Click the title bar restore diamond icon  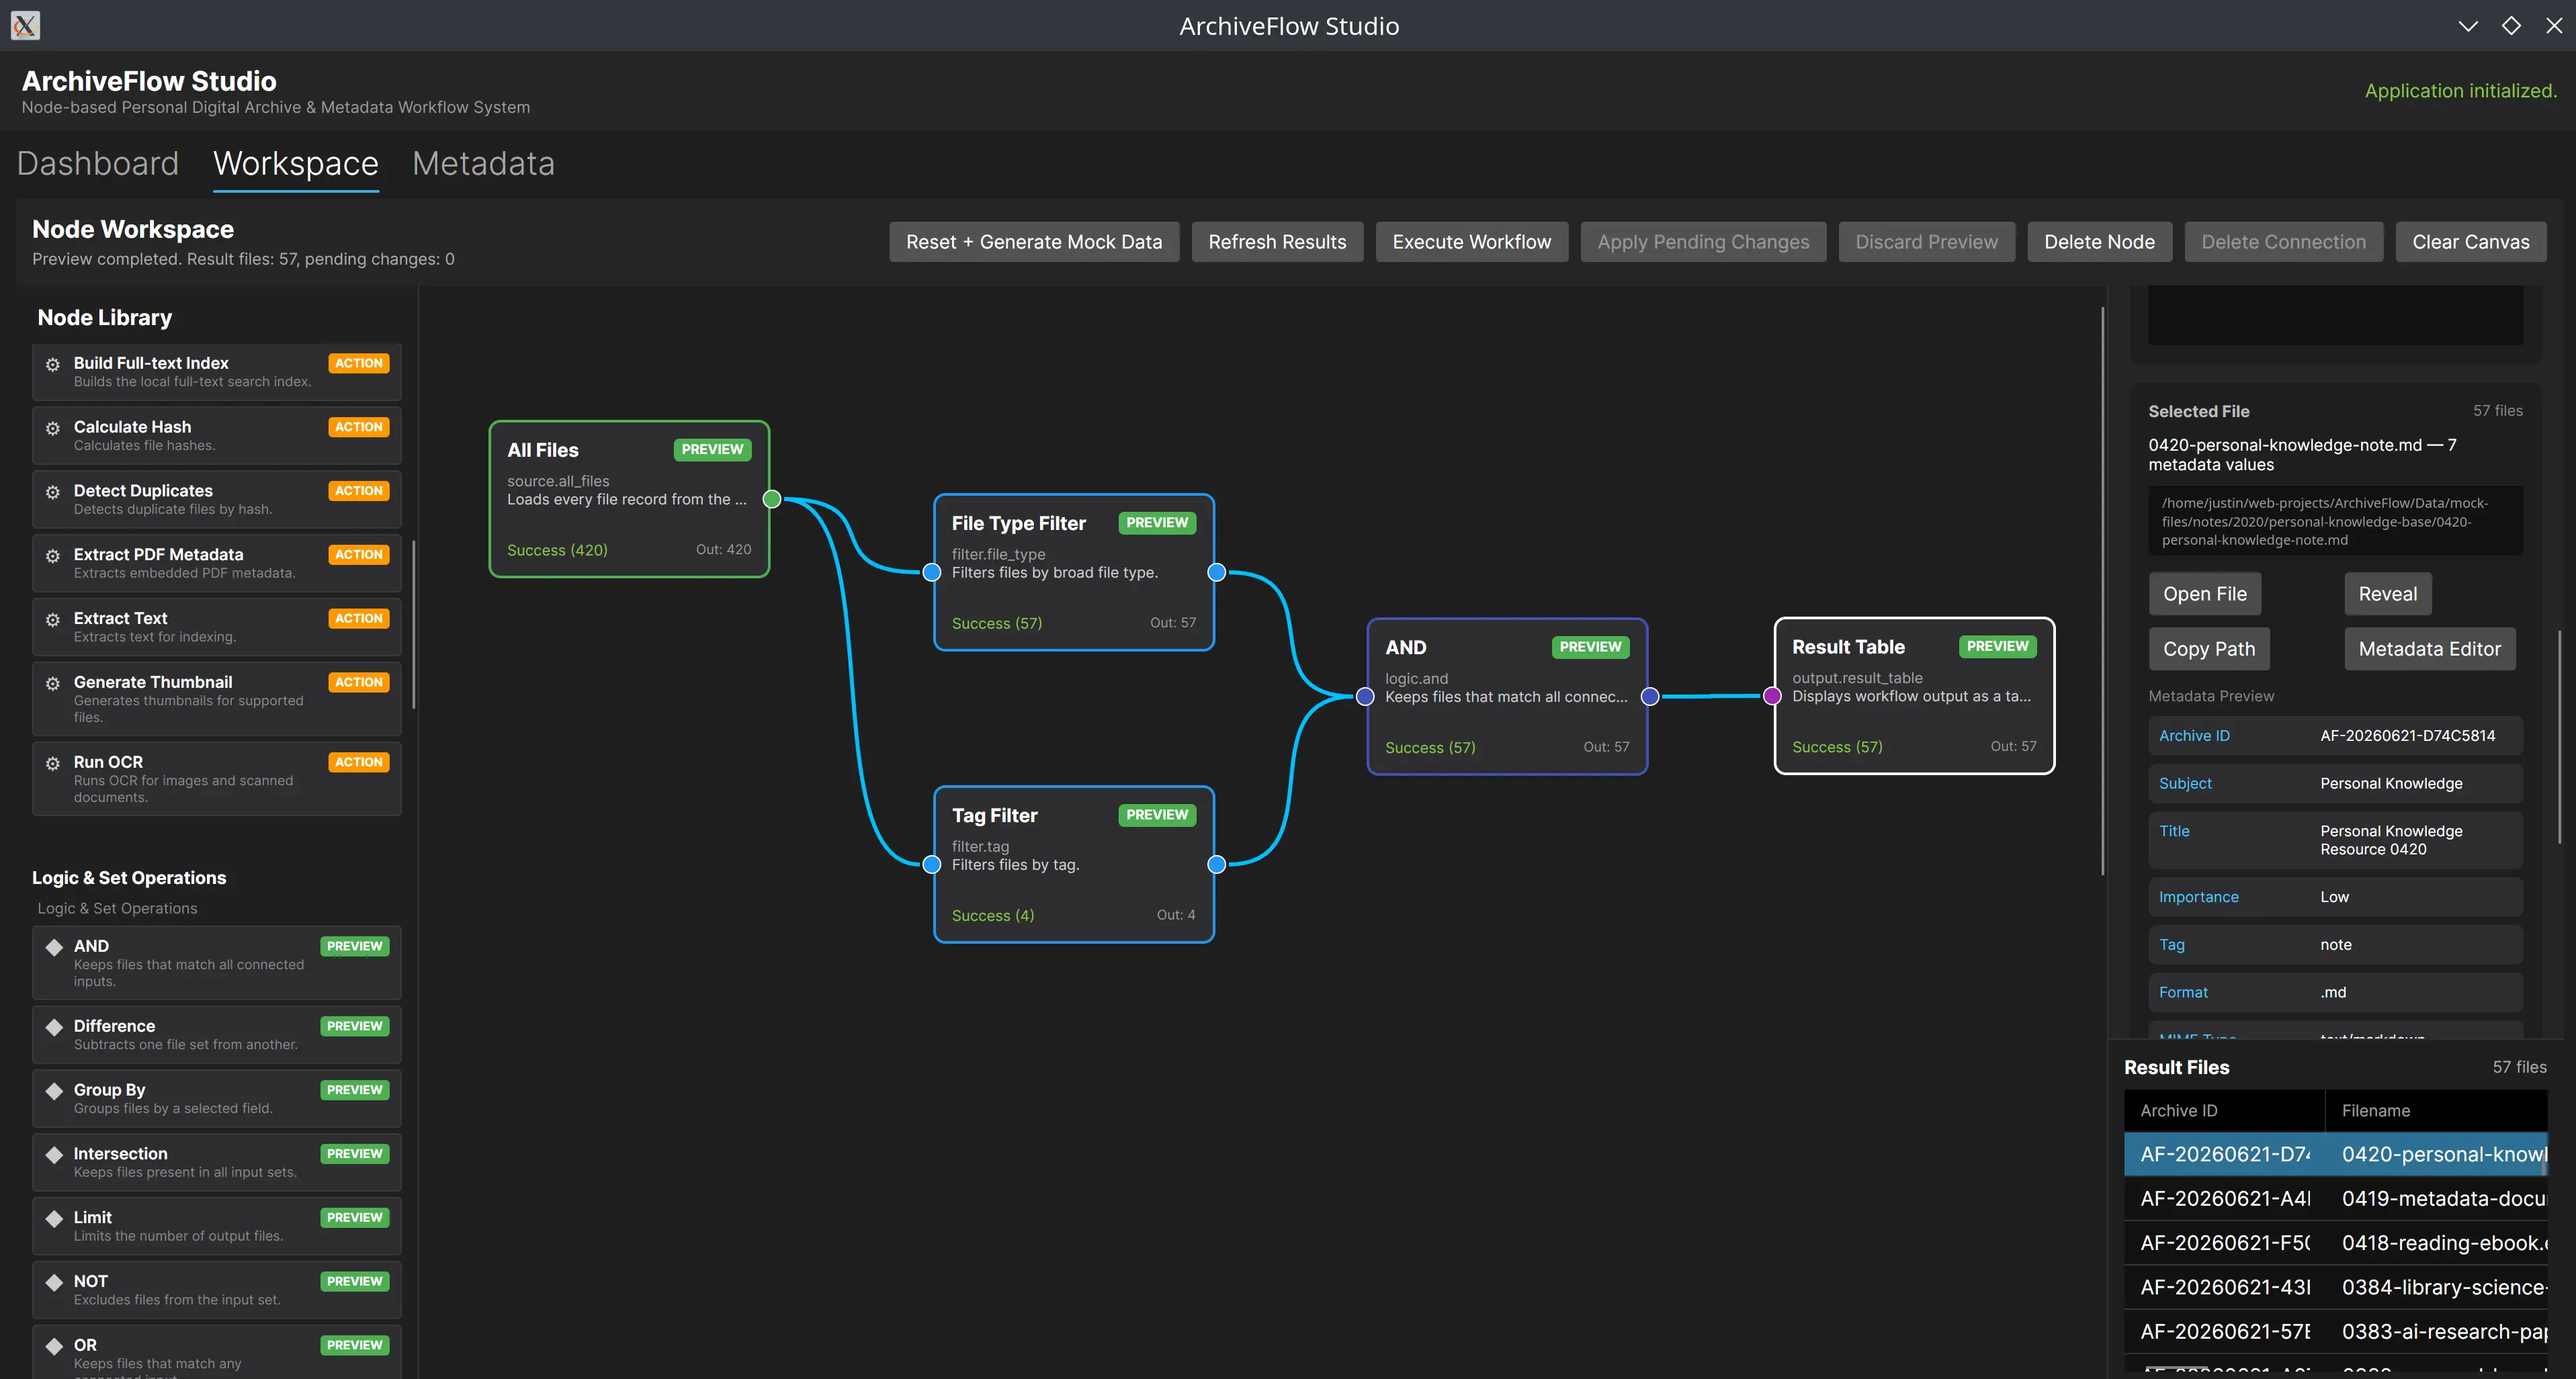point(2511,26)
